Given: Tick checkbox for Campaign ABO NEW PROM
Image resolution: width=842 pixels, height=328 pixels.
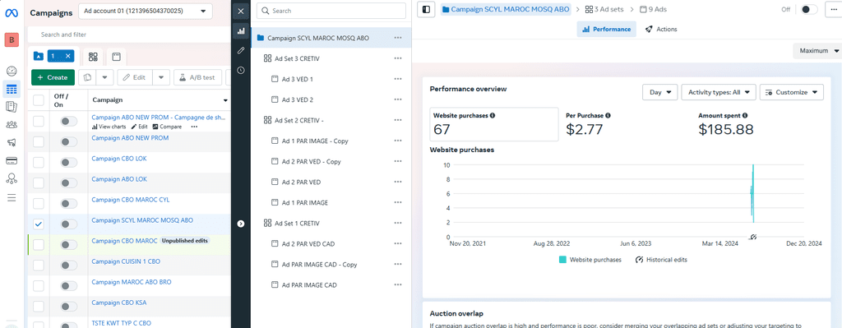Looking at the screenshot, I should click(39, 141).
